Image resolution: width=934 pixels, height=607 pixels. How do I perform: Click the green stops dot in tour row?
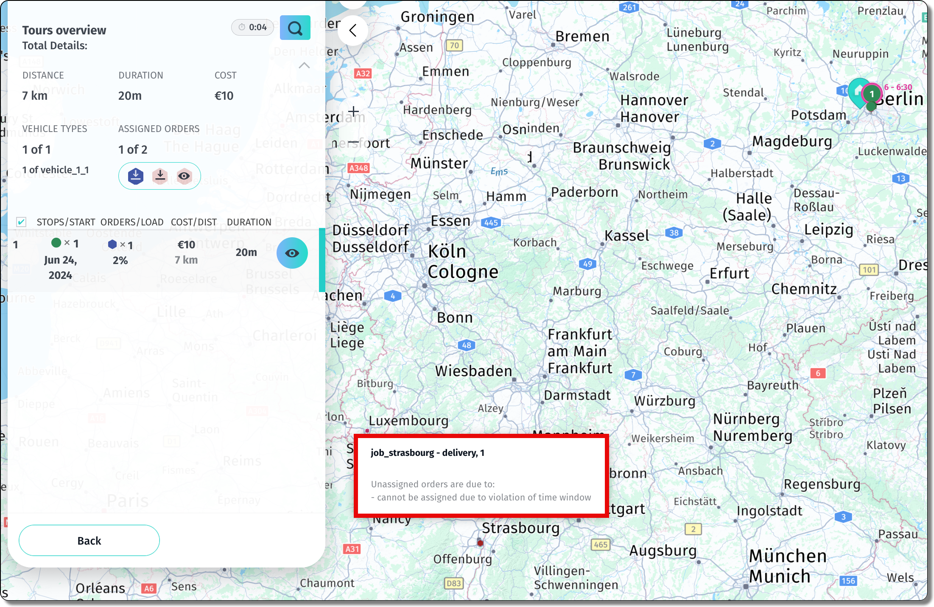pos(56,243)
